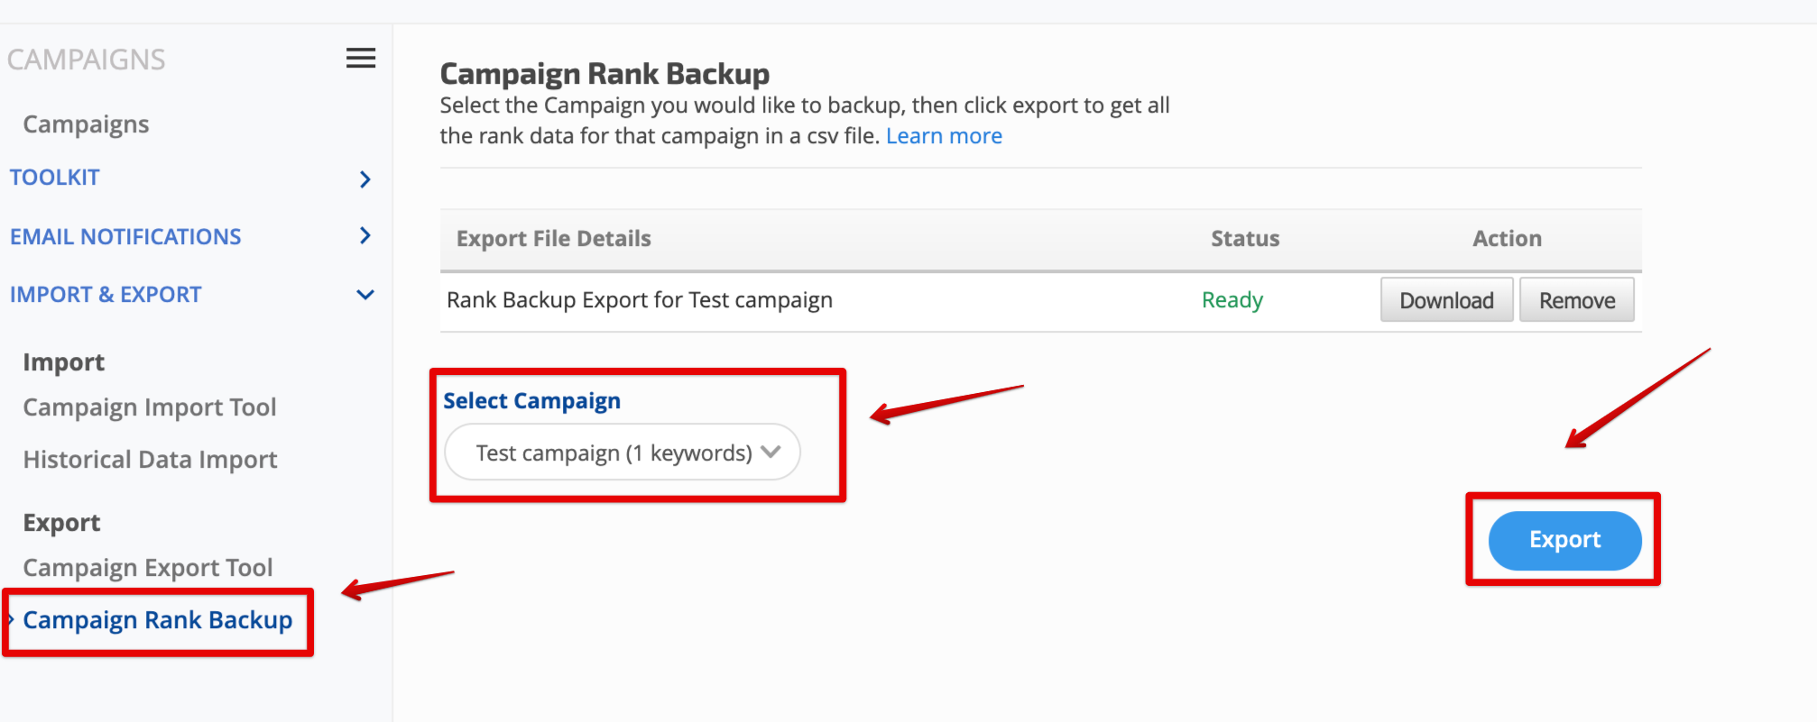Open the Campaign Import Tool
1817x722 pixels.
coord(150,407)
